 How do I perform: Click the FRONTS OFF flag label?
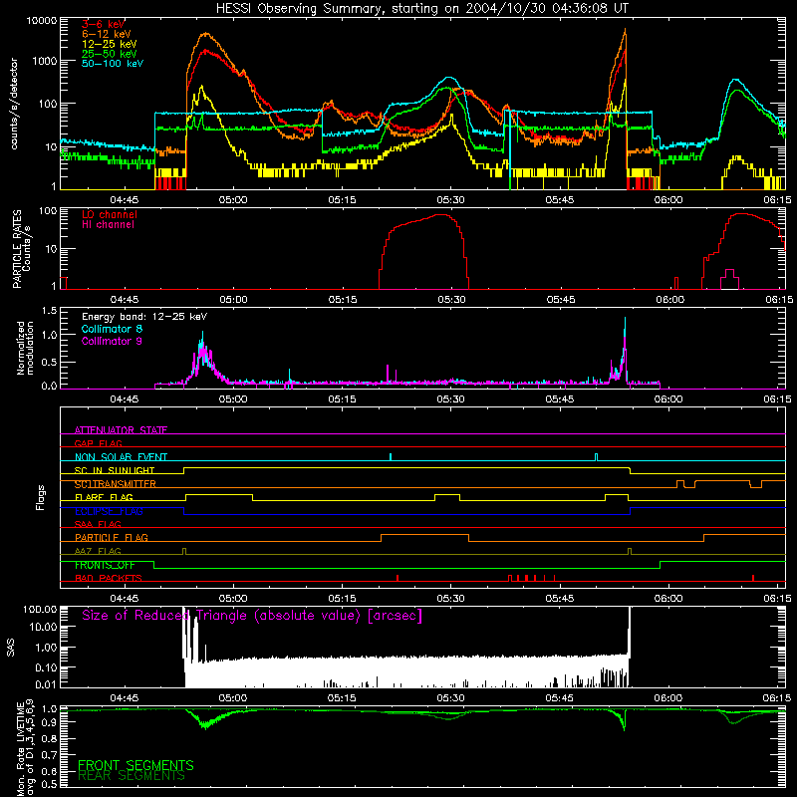coord(105,565)
